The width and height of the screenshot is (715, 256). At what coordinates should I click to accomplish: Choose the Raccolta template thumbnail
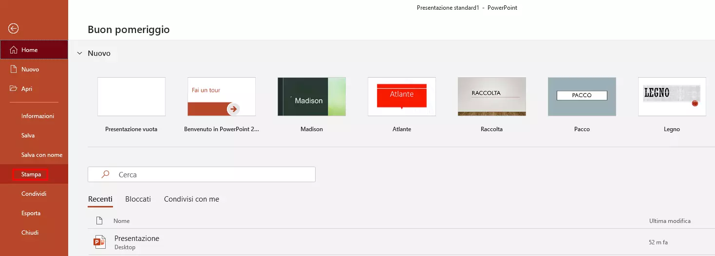(492, 97)
